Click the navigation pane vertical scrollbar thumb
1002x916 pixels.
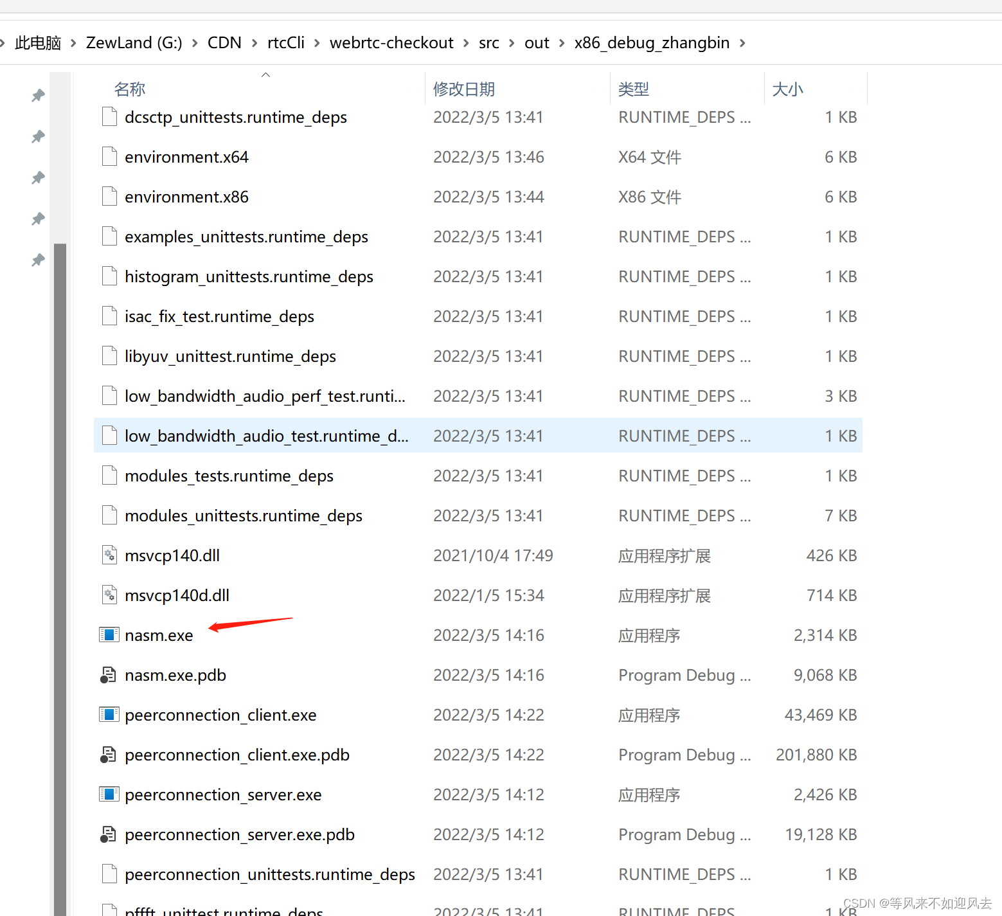tap(60, 580)
